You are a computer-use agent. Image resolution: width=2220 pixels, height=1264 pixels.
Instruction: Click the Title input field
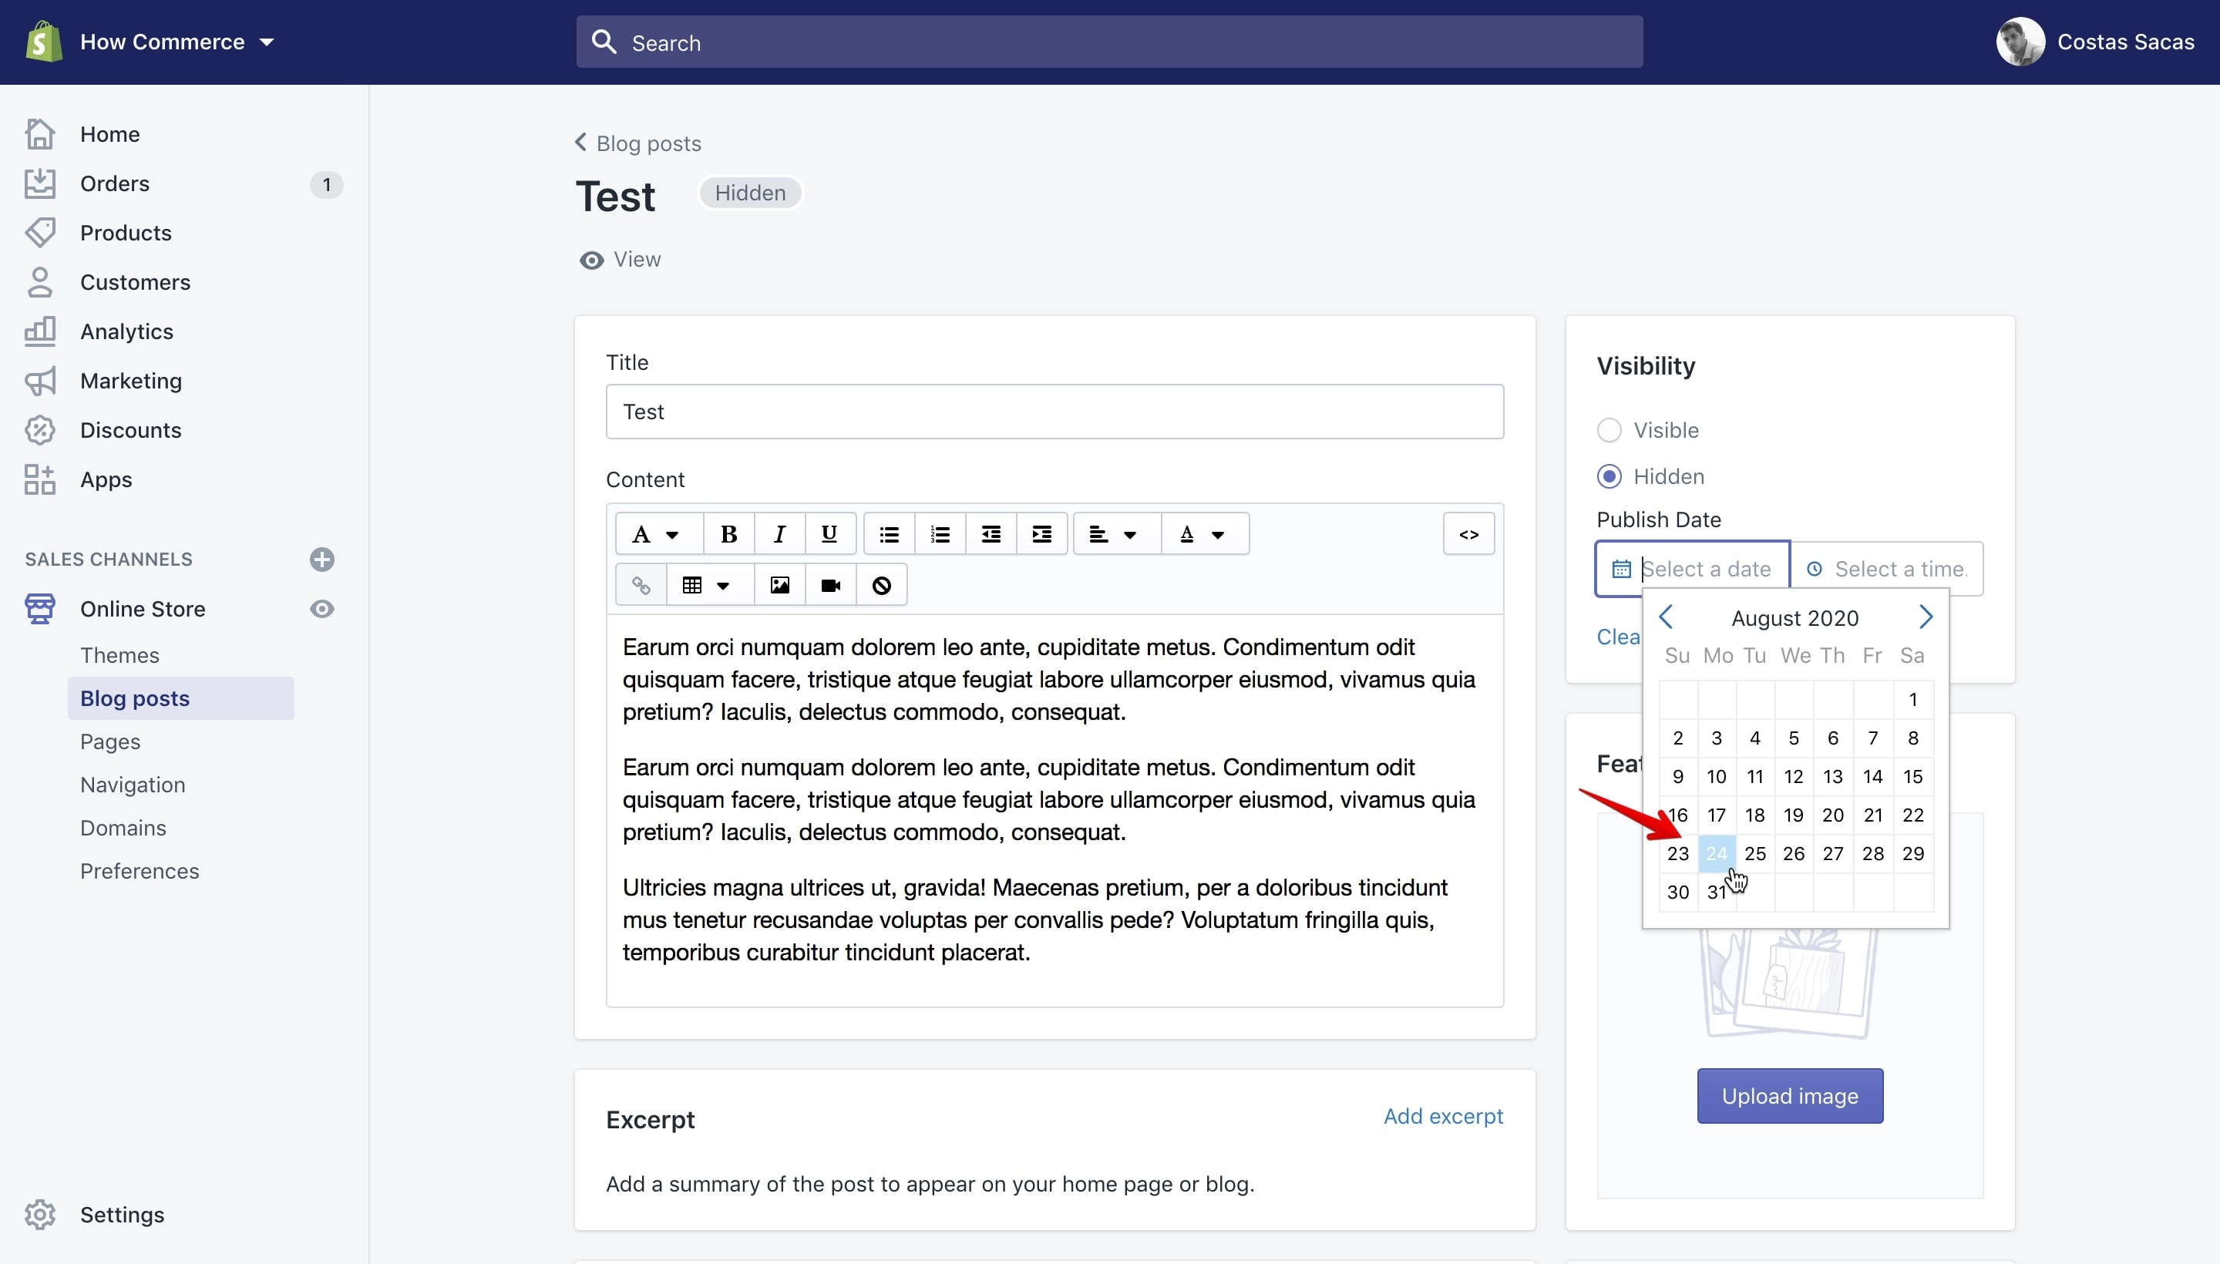(x=1054, y=412)
